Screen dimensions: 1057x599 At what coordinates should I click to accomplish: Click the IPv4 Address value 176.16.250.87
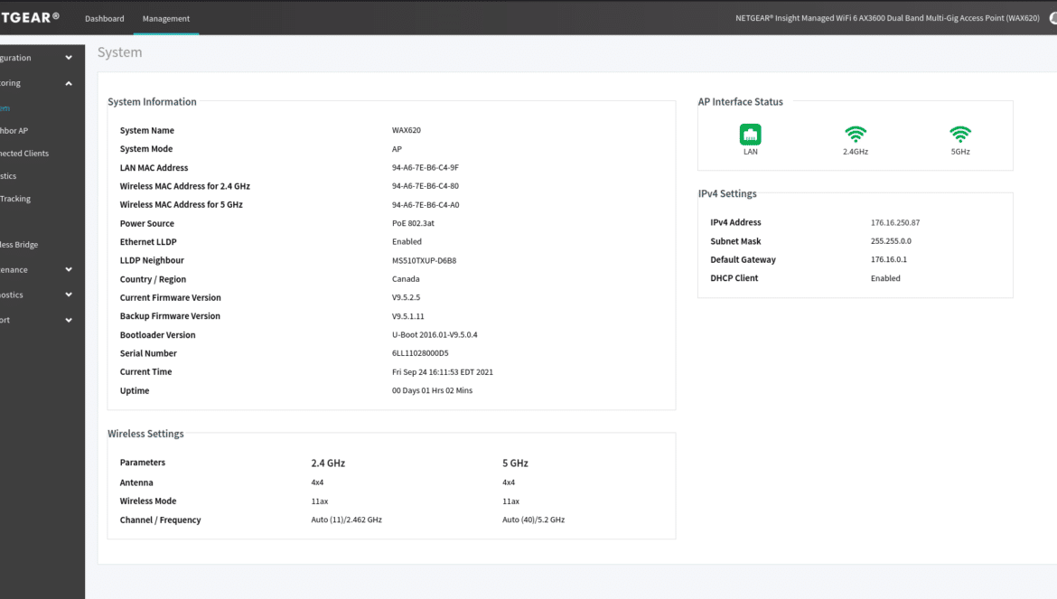coord(895,222)
